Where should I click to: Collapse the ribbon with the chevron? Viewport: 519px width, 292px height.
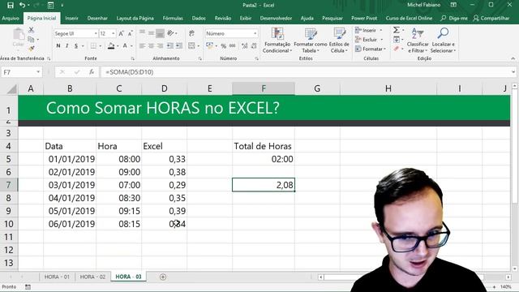513,58
